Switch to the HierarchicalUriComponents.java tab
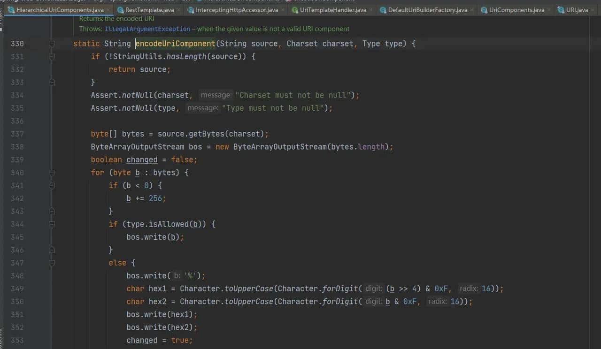 pos(60,9)
